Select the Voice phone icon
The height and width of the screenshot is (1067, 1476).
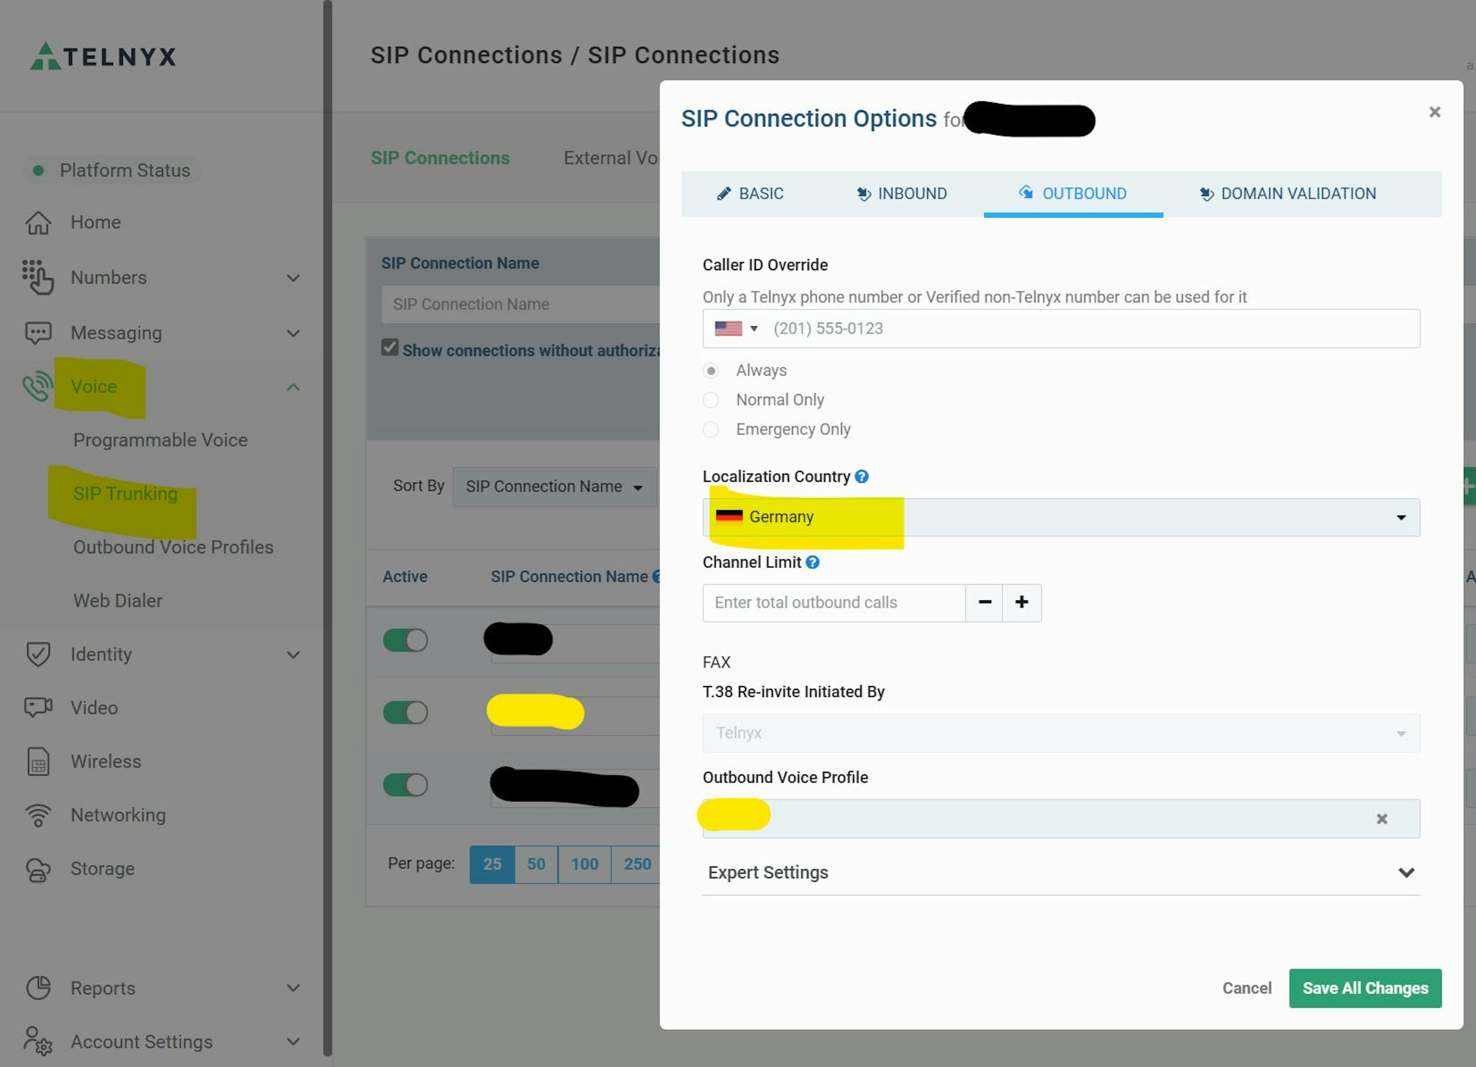[38, 386]
